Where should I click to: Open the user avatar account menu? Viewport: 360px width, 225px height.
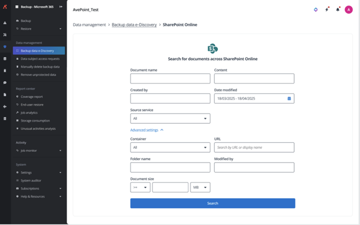[x=349, y=10]
